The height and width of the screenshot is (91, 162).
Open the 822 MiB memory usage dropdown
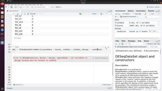[x=138, y=14]
